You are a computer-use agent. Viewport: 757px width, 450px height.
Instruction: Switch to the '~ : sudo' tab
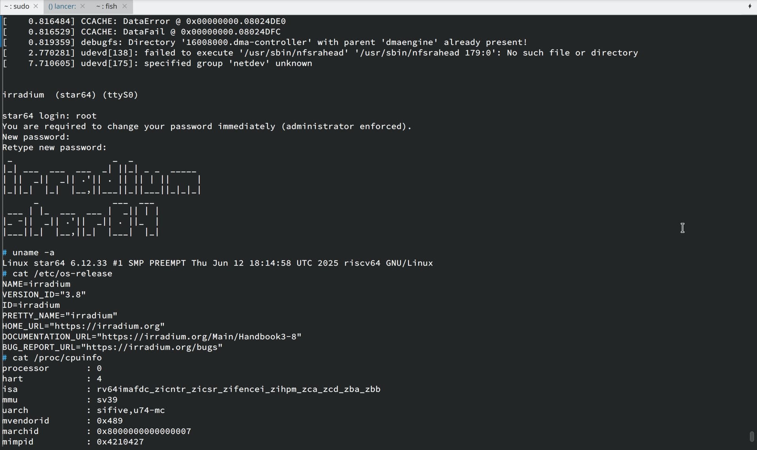point(17,6)
